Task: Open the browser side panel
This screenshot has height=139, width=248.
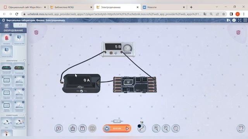Action: pos(231,14)
